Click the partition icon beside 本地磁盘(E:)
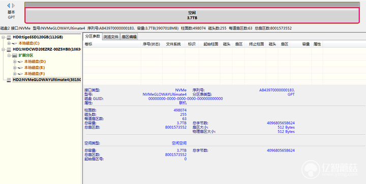This screenshot has width=366, height=184. [20, 68]
